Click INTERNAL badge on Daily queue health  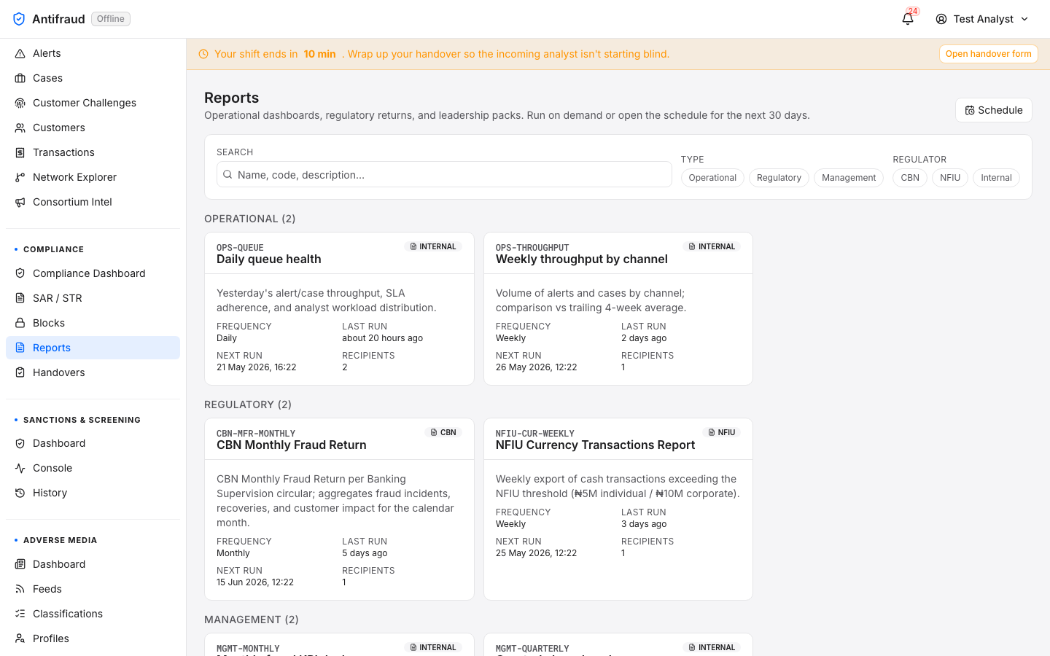point(433,246)
